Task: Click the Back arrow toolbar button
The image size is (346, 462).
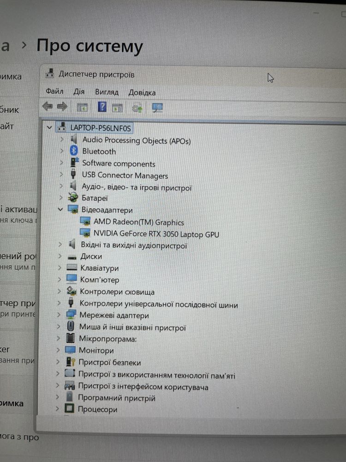Action: [48, 106]
